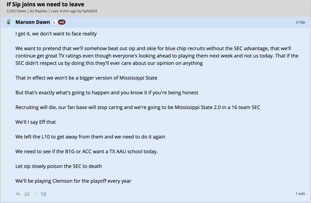Click the quote icon below the post
This screenshot has height=203, width=311.
(x=27, y=194)
